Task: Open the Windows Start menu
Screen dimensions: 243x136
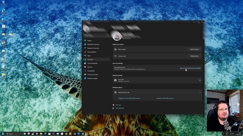Action: tap(3, 134)
